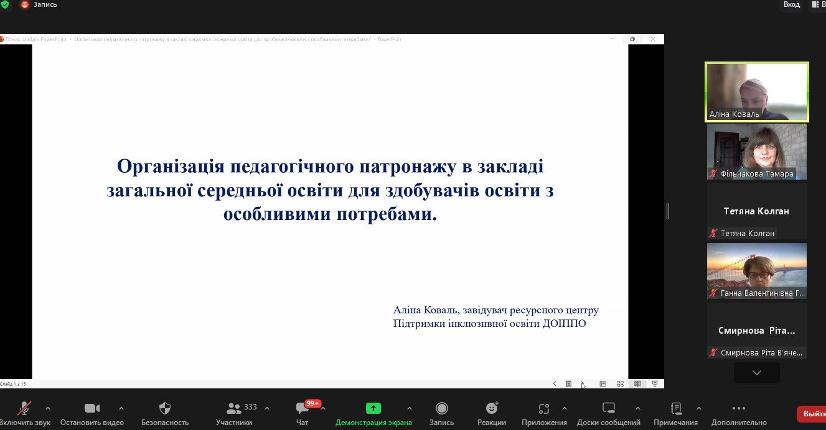Expand audio options arrow beside Включить звук
The image size is (826, 430).
(48, 408)
